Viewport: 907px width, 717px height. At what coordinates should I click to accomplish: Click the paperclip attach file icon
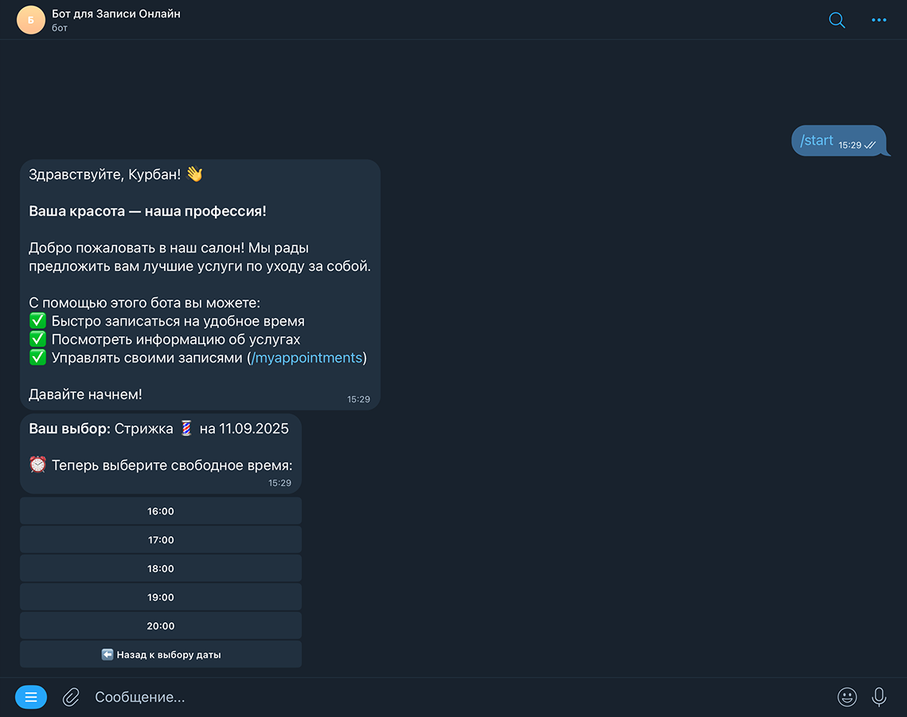click(x=71, y=697)
